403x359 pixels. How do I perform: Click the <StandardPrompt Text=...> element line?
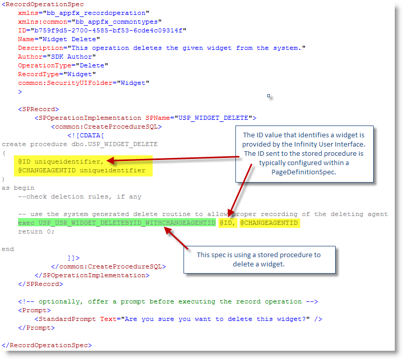(x=178, y=319)
